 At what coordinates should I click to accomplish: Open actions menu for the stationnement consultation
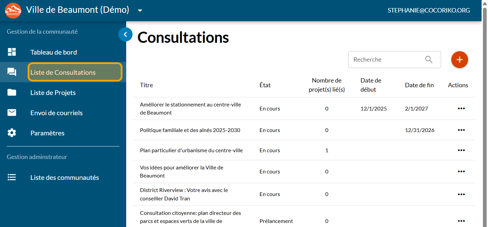click(x=461, y=108)
